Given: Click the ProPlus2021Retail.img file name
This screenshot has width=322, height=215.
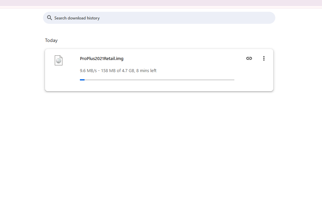Looking at the screenshot, I should point(102,59).
